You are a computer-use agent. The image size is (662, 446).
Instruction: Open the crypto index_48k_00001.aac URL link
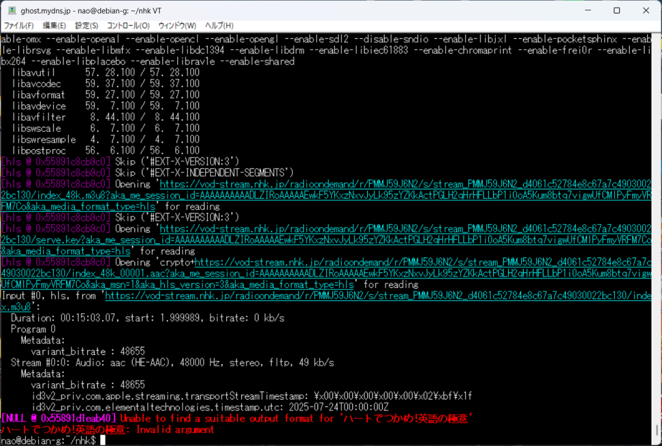coord(326,273)
